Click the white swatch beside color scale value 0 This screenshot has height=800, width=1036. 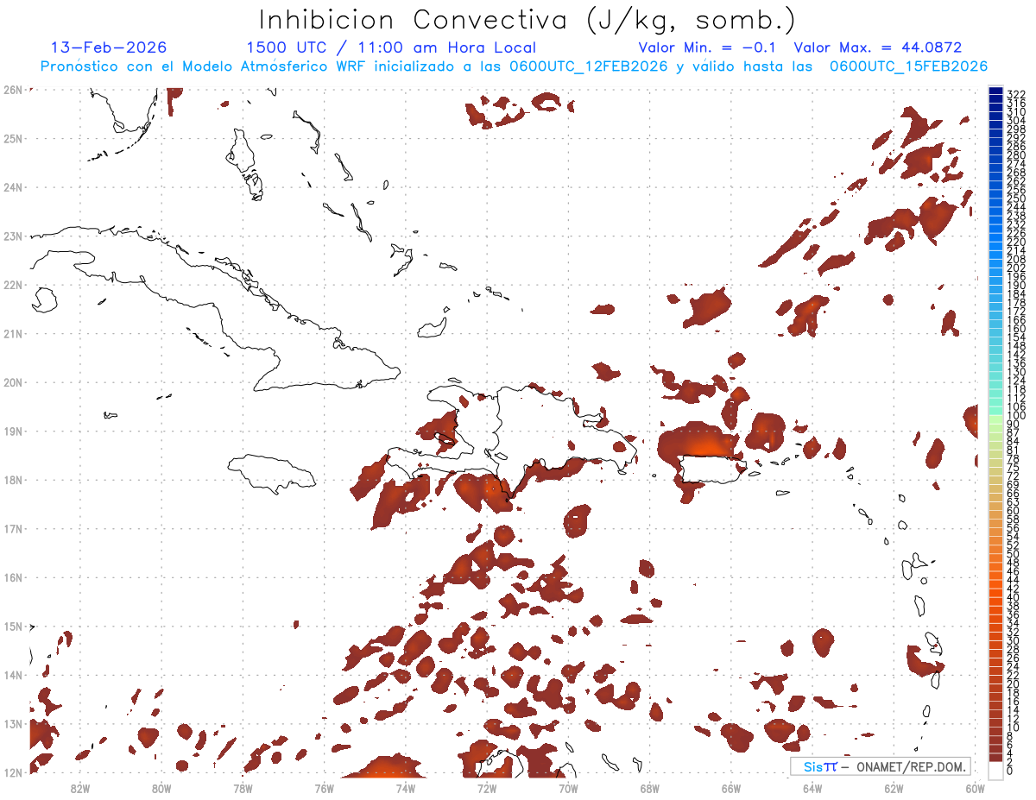point(995,770)
